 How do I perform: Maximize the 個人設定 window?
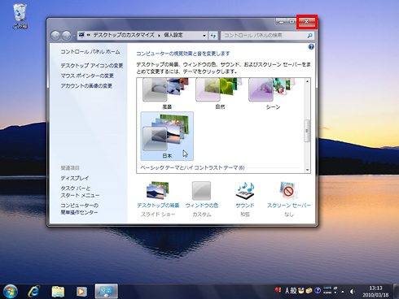(x=292, y=21)
